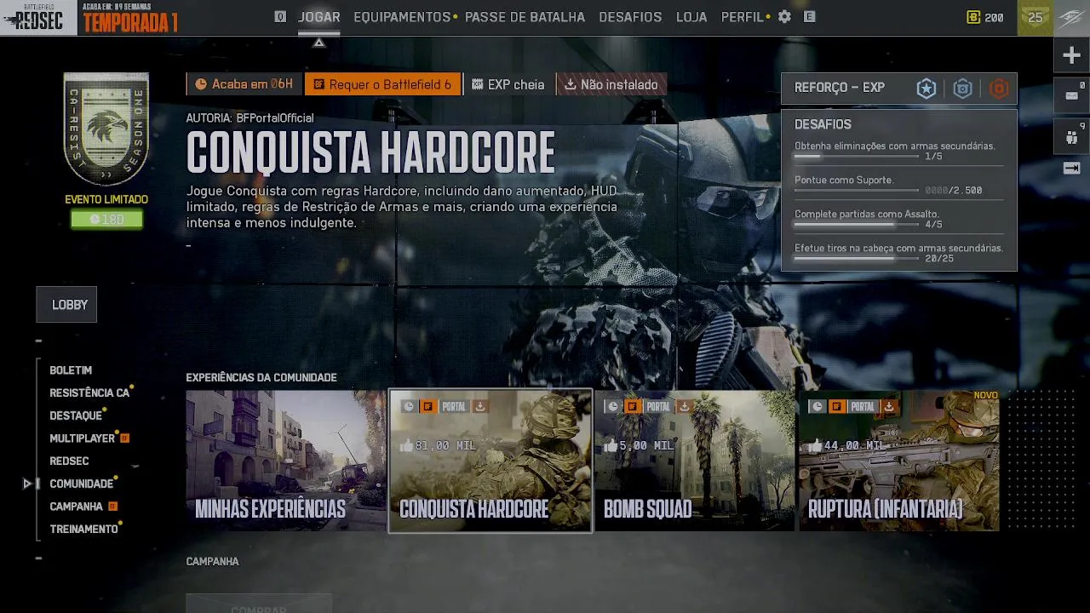Open the PERFIL tab
Viewport: 1090px width, 613px height.
[x=743, y=17]
